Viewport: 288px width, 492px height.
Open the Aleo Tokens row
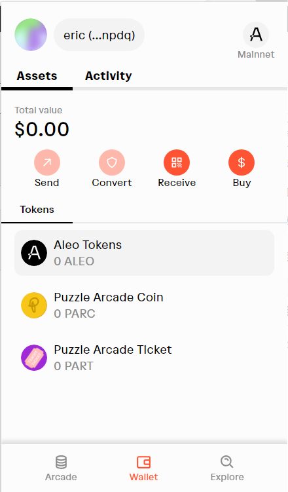click(x=144, y=253)
